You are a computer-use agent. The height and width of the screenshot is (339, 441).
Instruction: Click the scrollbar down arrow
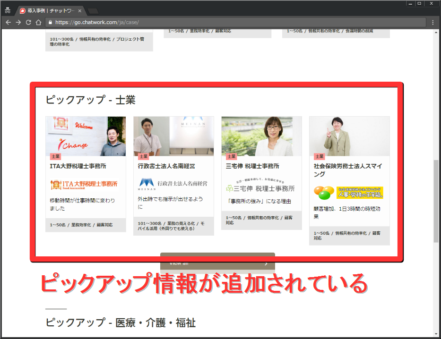click(x=436, y=334)
